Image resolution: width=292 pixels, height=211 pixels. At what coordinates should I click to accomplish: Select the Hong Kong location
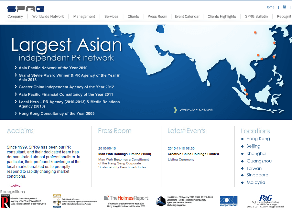[258, 139]
